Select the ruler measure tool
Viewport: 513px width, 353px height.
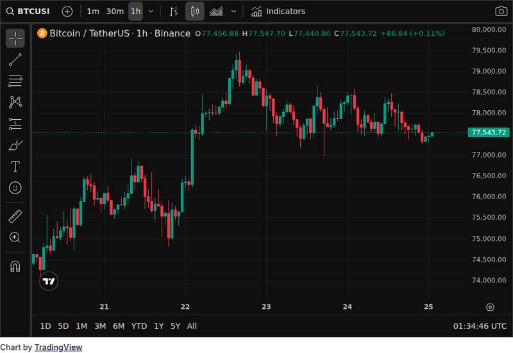pos(15,217)
